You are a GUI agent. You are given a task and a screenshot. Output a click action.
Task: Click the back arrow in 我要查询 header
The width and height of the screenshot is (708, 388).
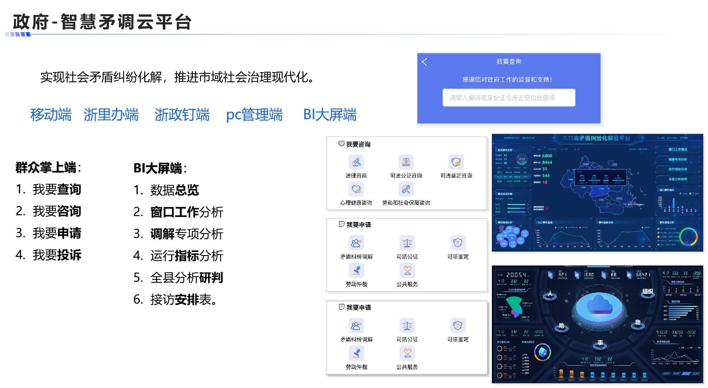coord(424,62)
